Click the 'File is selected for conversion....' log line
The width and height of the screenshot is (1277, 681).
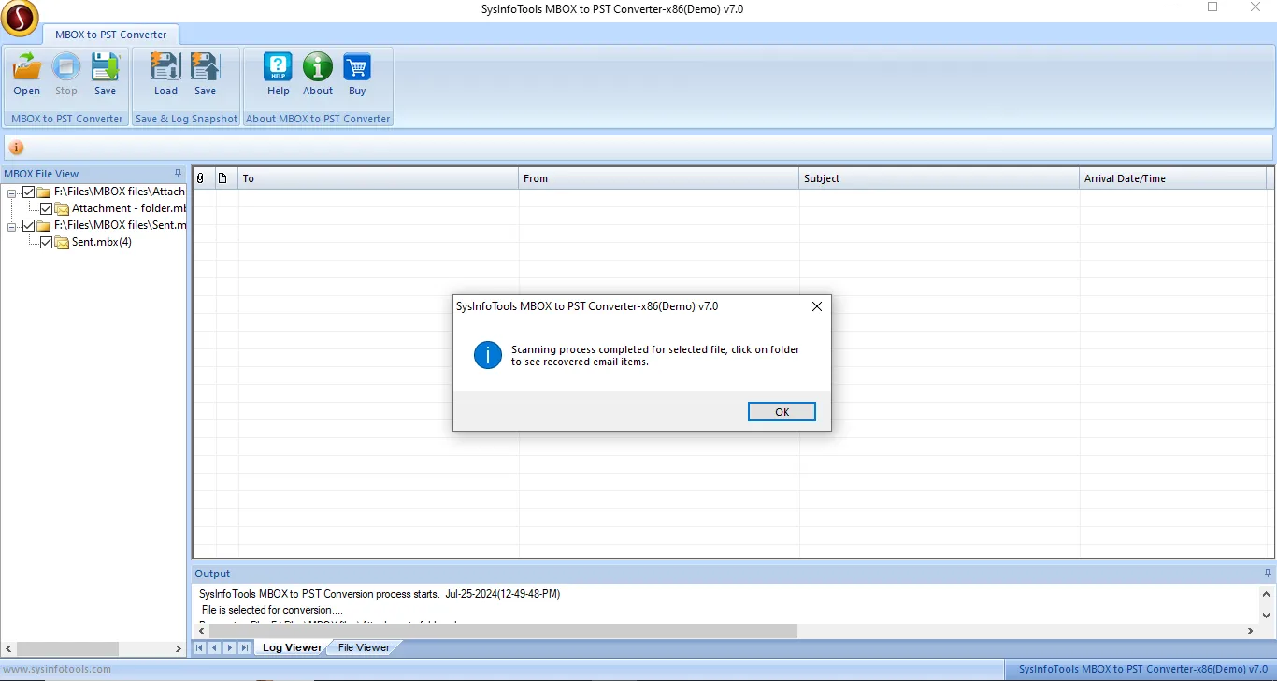[272, 610]
